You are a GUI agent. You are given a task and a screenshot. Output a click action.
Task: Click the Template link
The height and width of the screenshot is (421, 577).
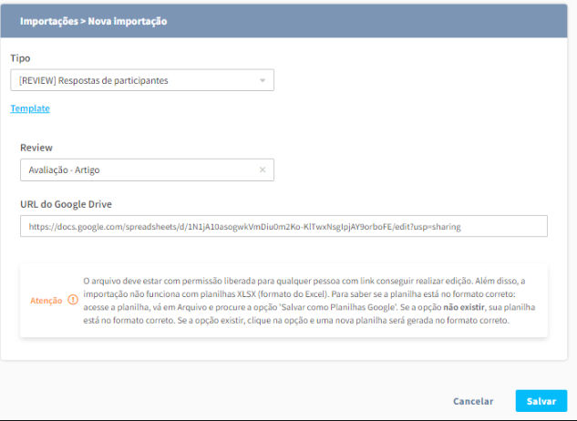(x=30, y=108)
